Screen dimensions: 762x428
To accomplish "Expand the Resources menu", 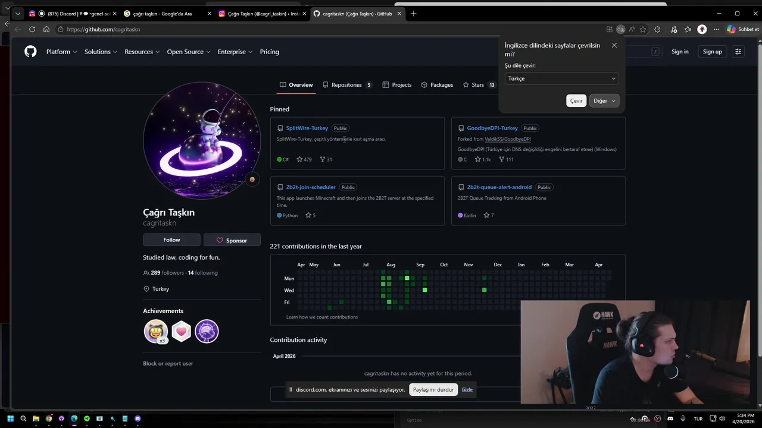I will 142,52.
